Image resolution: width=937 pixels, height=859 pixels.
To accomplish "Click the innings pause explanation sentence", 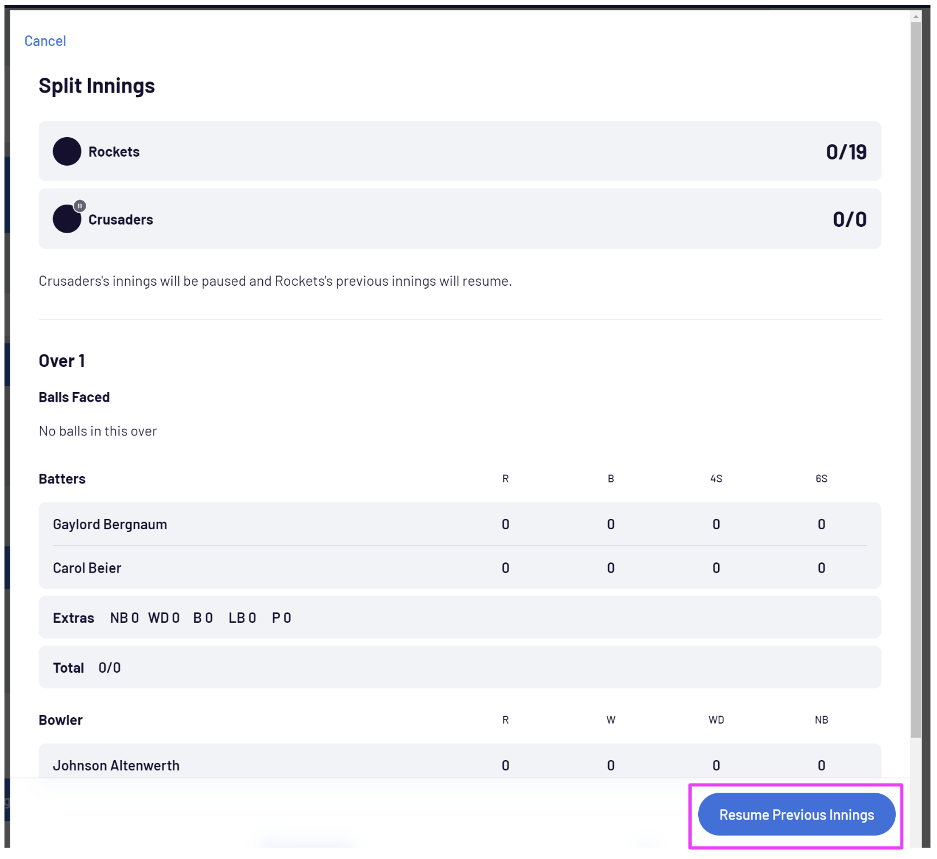I will click(x=275, y=281).
